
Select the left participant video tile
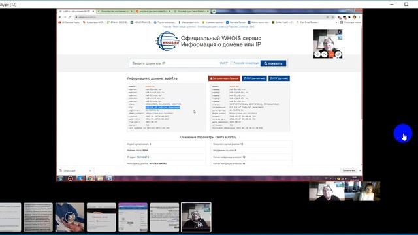(327, 191)
